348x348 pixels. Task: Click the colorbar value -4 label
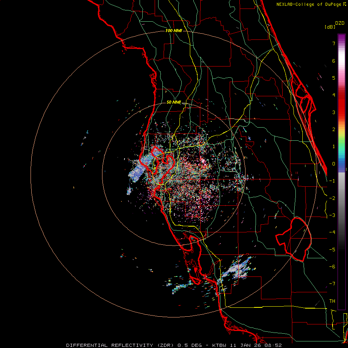332,232
